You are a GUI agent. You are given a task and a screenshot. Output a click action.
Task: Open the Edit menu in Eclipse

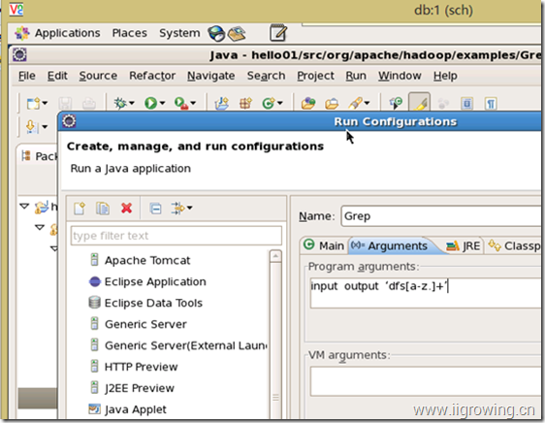coord(57,76)
